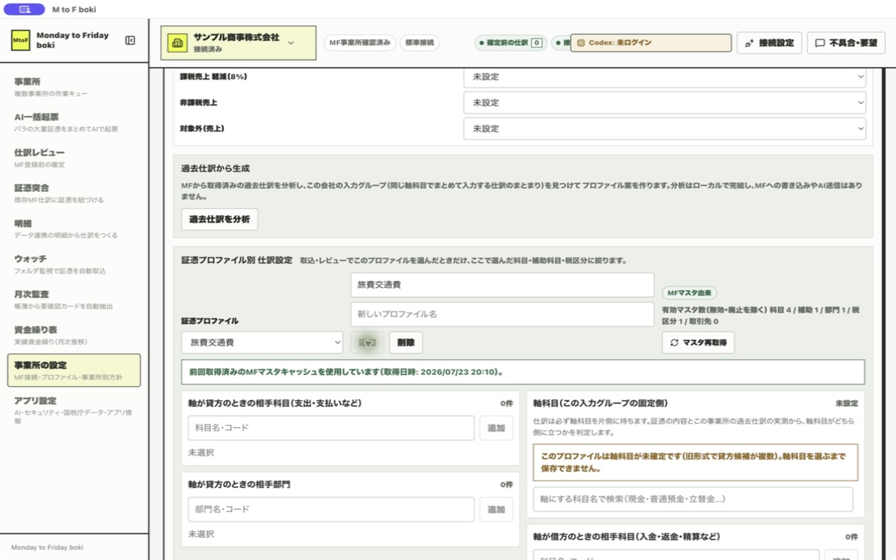The image size is (896, 560).
Task: Click the 科目名・コード field under 軸が貸方のときの相手科目
Action: (331, 428)
